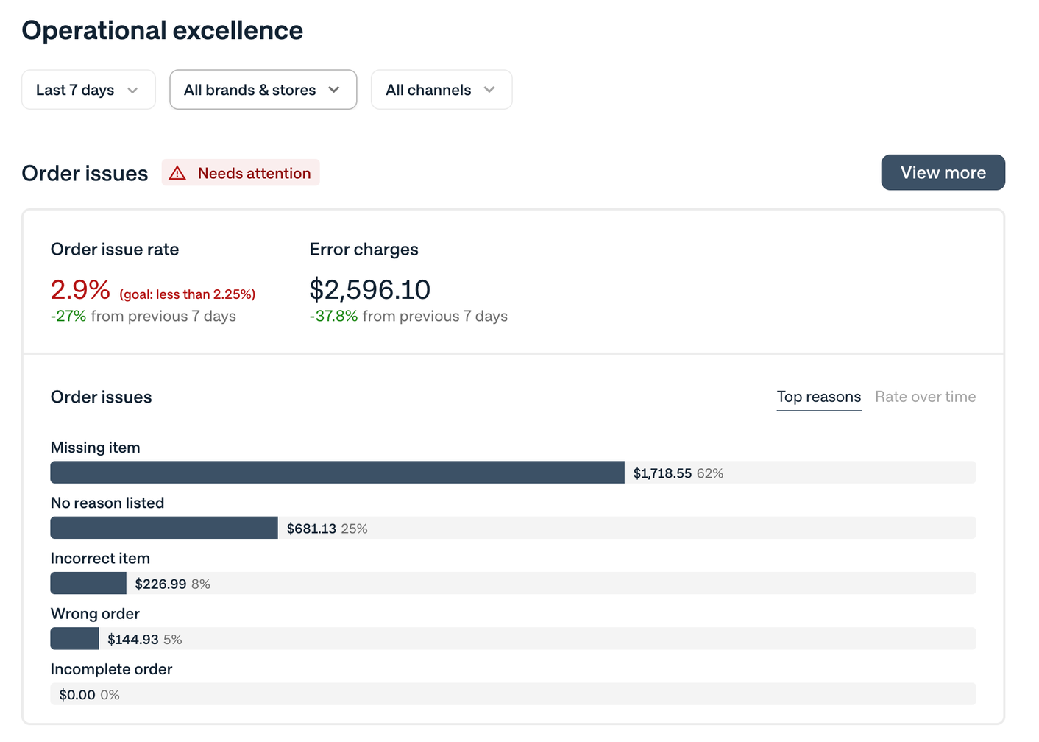
Task: Expand the All brands & stores dropdown
Action: (x=263, y=90)
